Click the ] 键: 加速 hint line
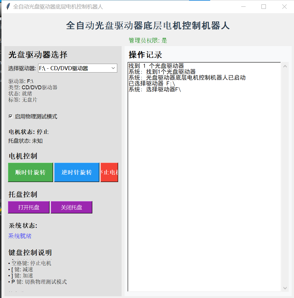Screen dimensions: 294x298 coord(21,276)
